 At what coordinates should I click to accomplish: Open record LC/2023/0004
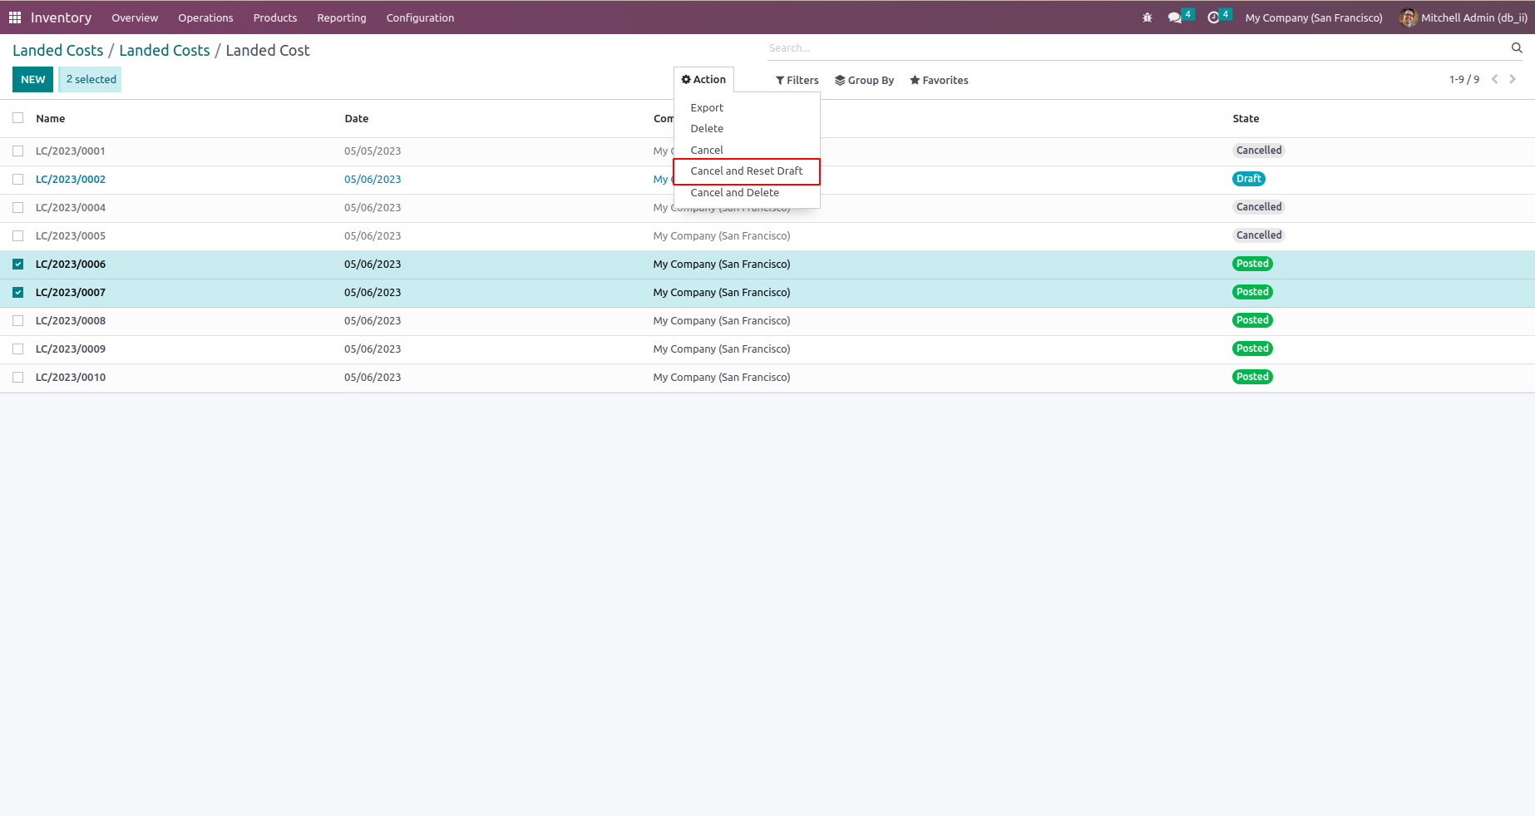click(x=71, y=208)
